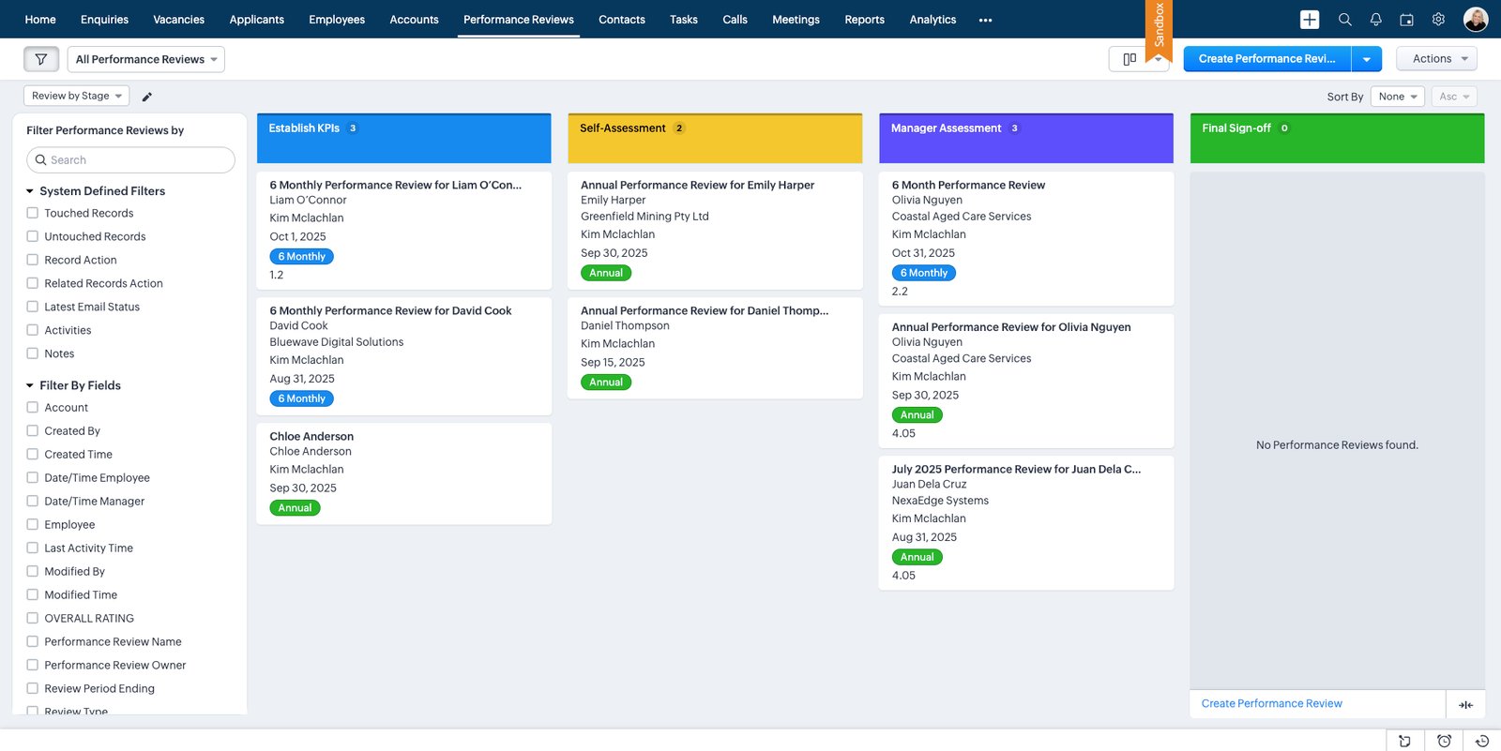
Task: Click the pencil edit icon beside Review by Stage
Action: [147, 97]
